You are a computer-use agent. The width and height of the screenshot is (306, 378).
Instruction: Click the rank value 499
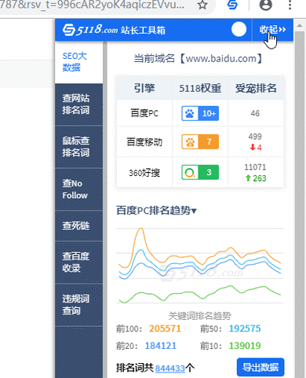click(255, 137)
